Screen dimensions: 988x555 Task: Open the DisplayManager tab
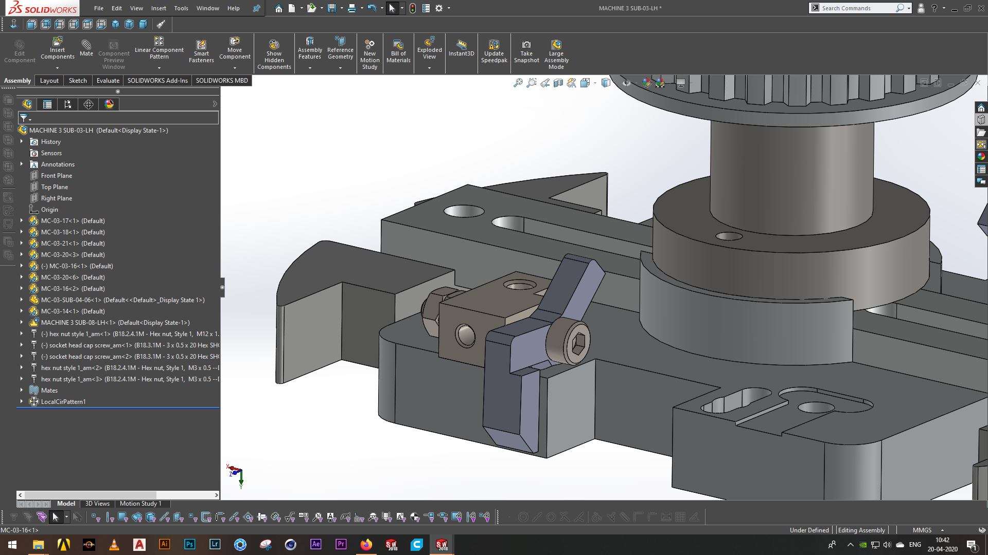[109, 104]
